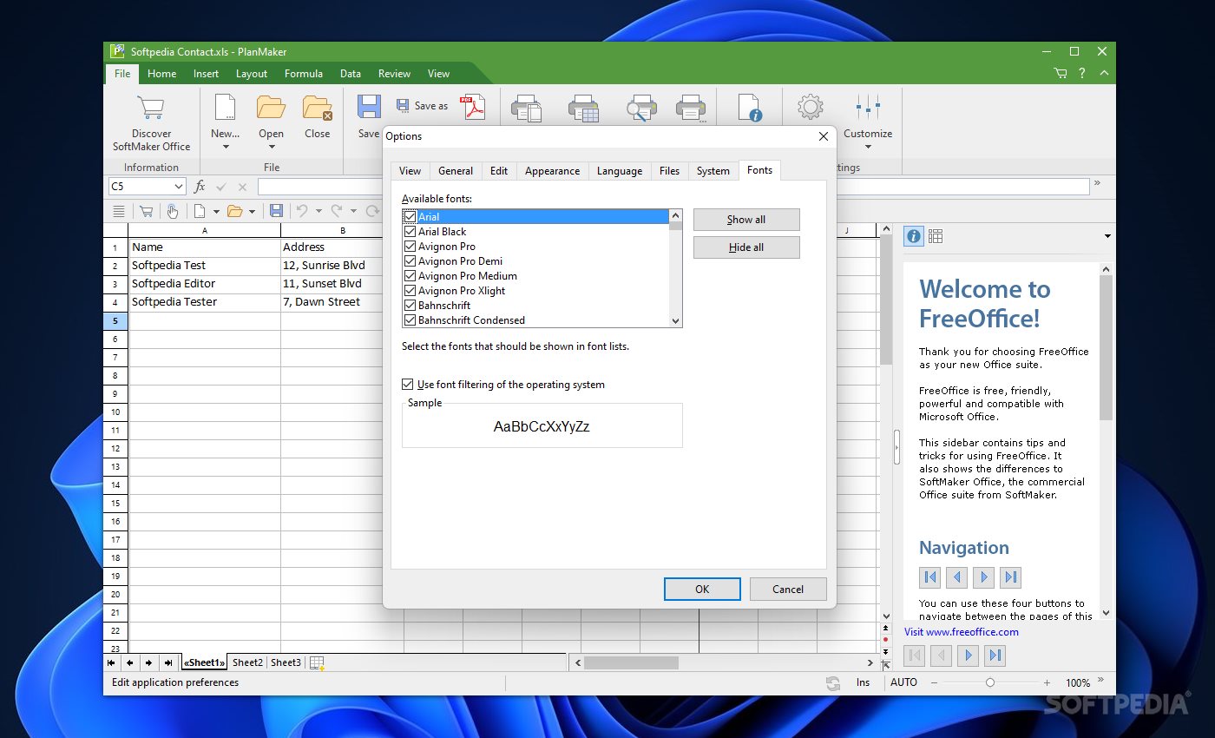Click the undo arrow in quick toolbar
The height and width of the screenshot is (738, 1215).
(302, 211)
